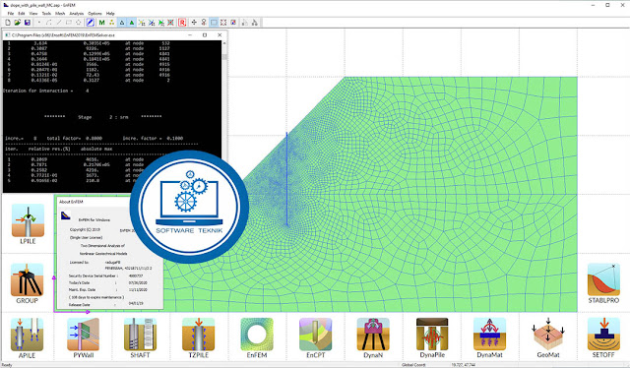Toggle the outlined triangle mesh icon

tap(122, 23)
